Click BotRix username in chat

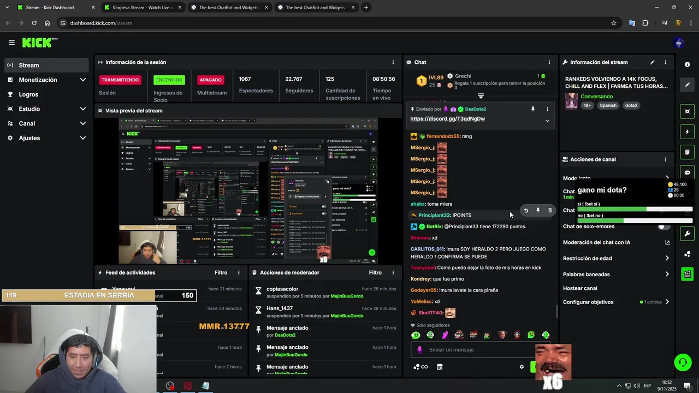434,227
